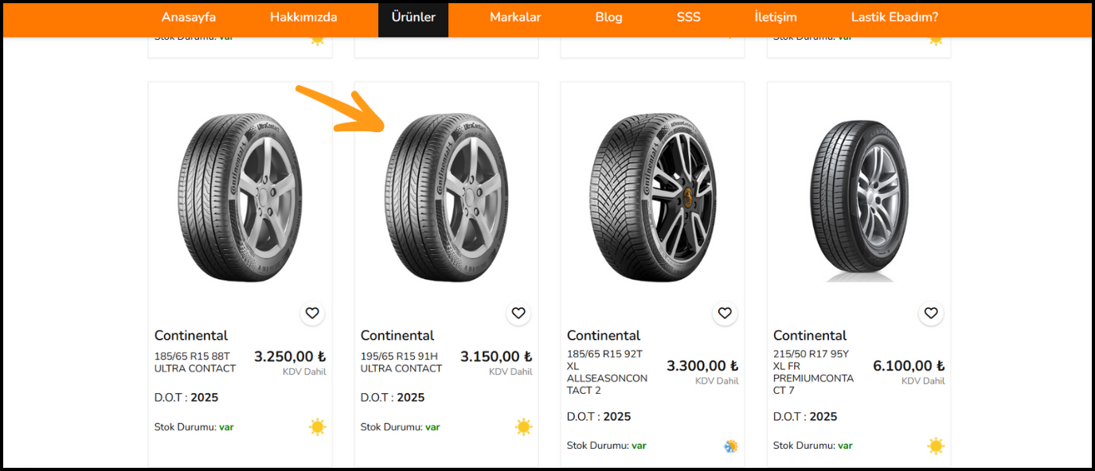The image size is (1095, 471).
Task: Open İletişim contact page
Action: [x=776, y=18]
